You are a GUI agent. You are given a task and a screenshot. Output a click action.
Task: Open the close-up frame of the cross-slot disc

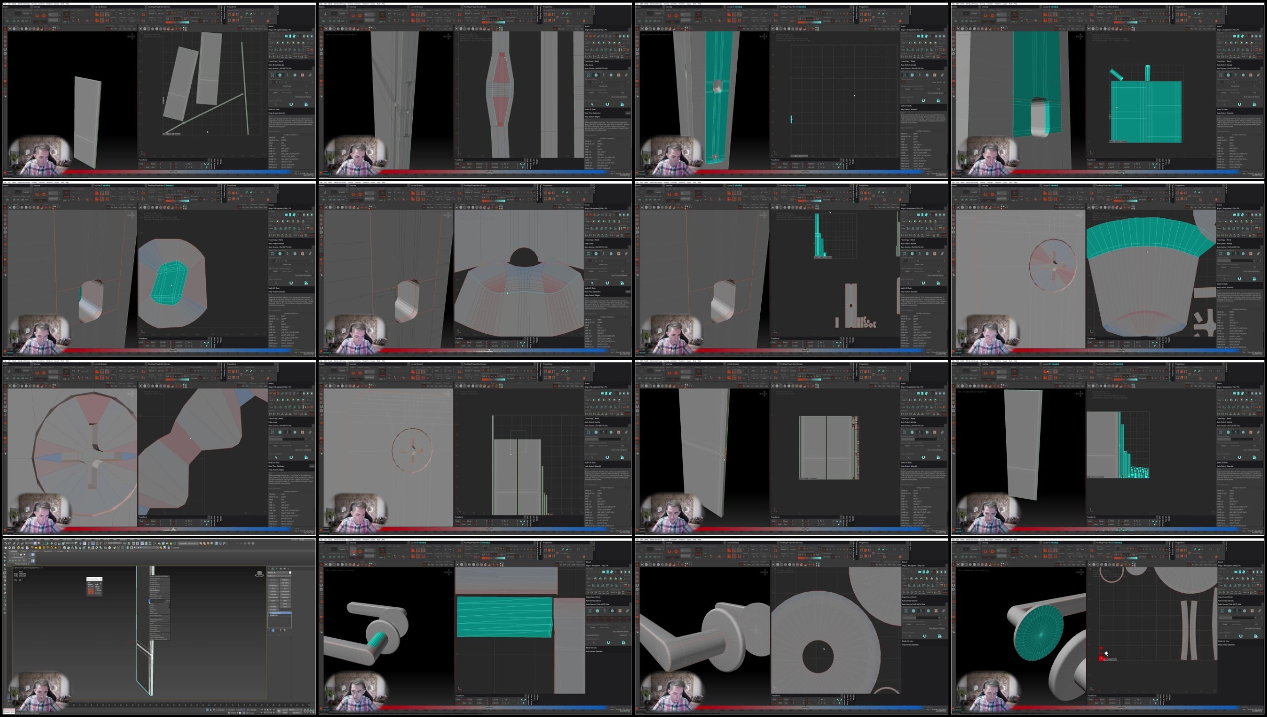[x=159, y=448]
